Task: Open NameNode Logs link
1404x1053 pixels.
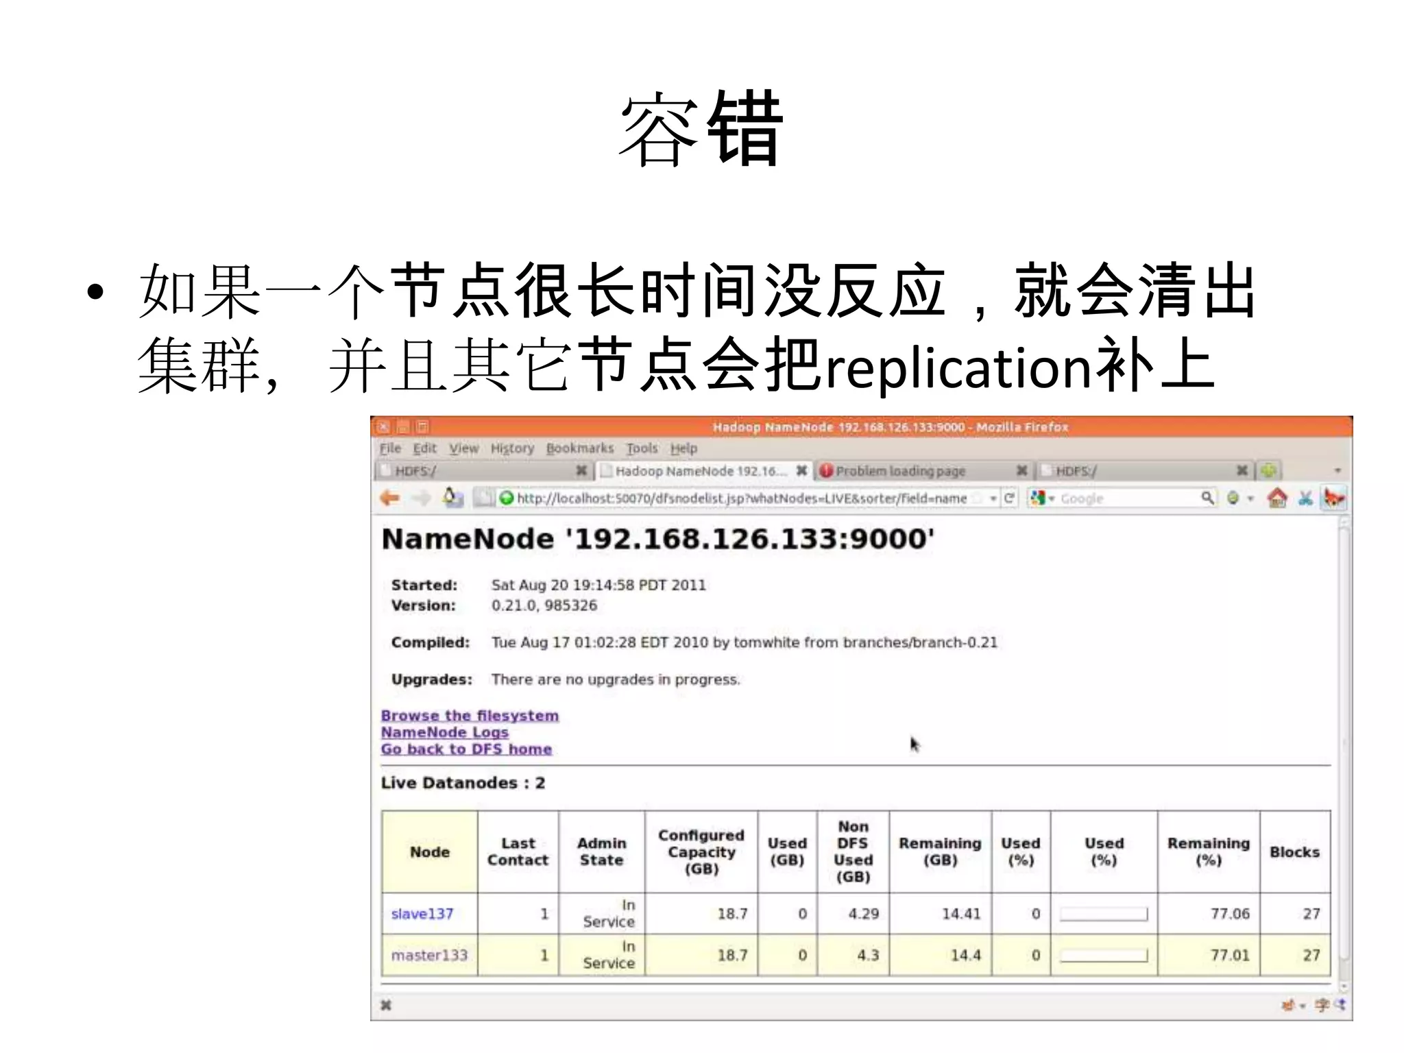Action: pyautogui.click(x=445, y=732)
